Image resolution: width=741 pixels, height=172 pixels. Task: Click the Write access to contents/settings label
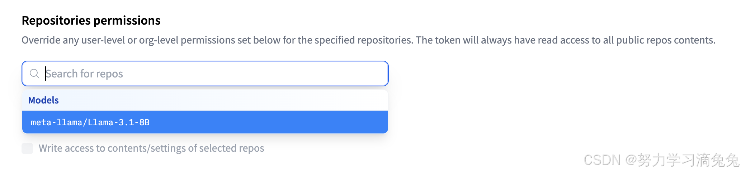pyautogui.click(x=151, y=148)
